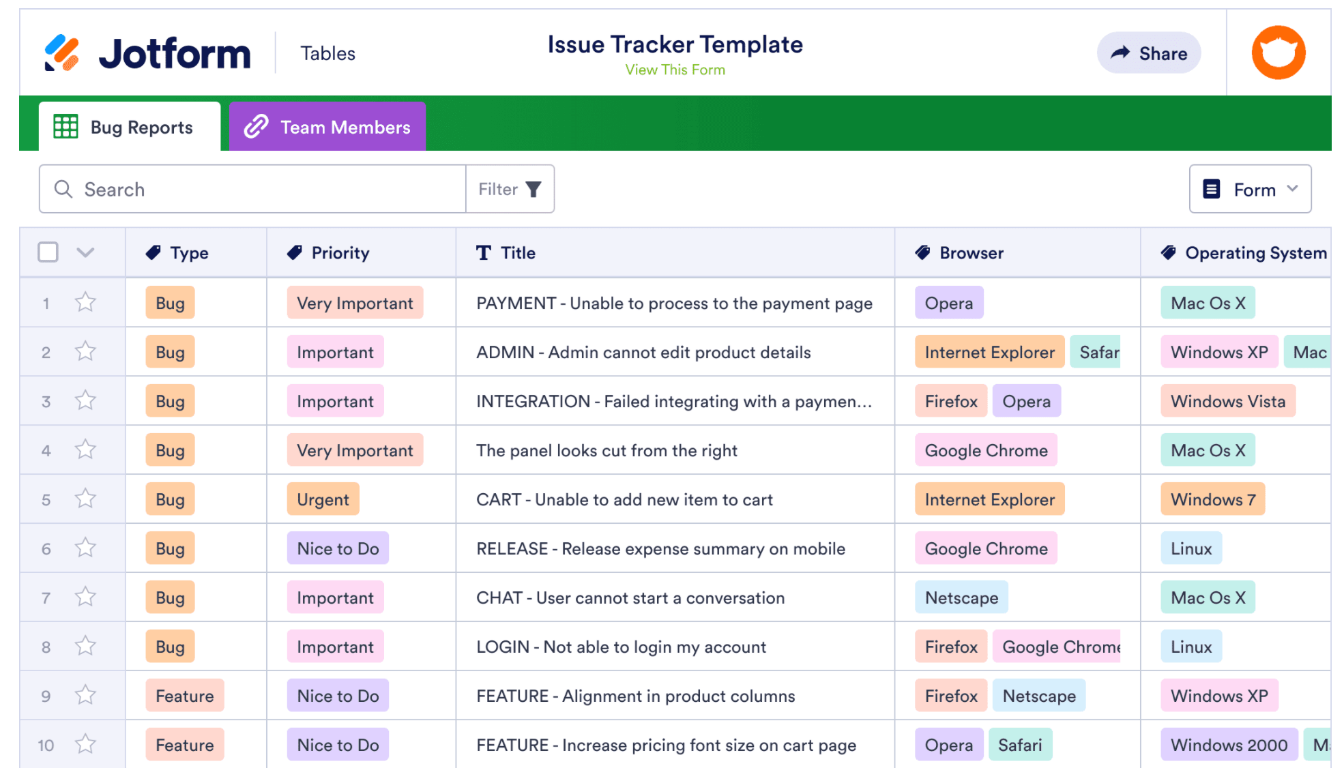1344x768 pixels.
Task: Click the Type column tag icon
Action: coord(154,253)
